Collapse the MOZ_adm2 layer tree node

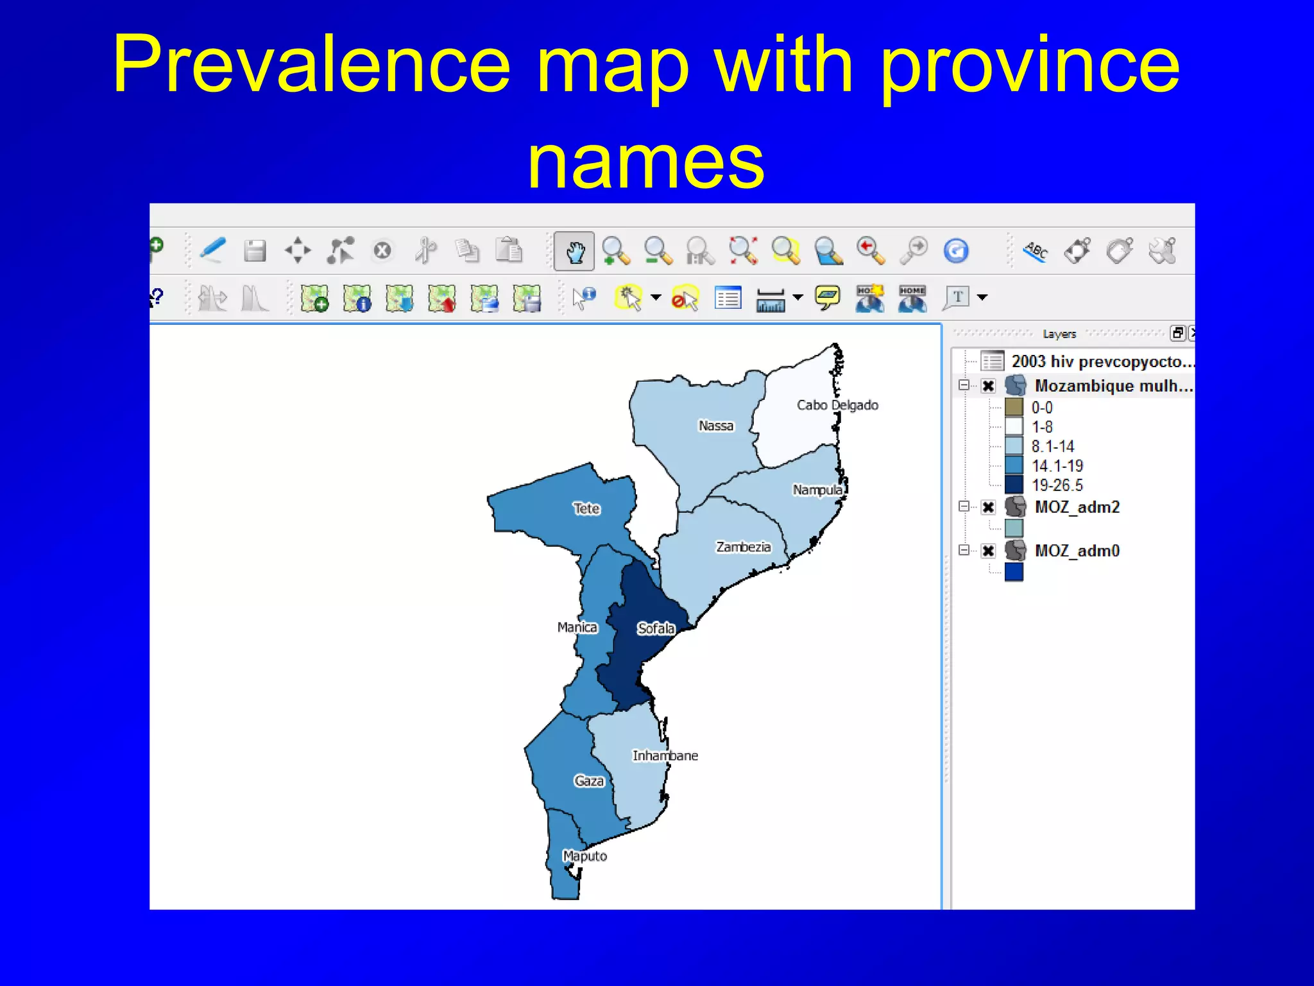964,506
